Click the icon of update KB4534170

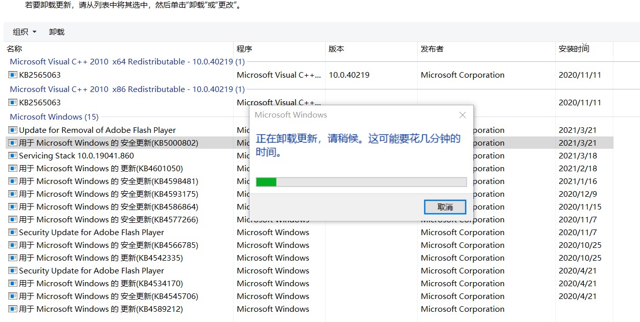[x=13, y=283]
